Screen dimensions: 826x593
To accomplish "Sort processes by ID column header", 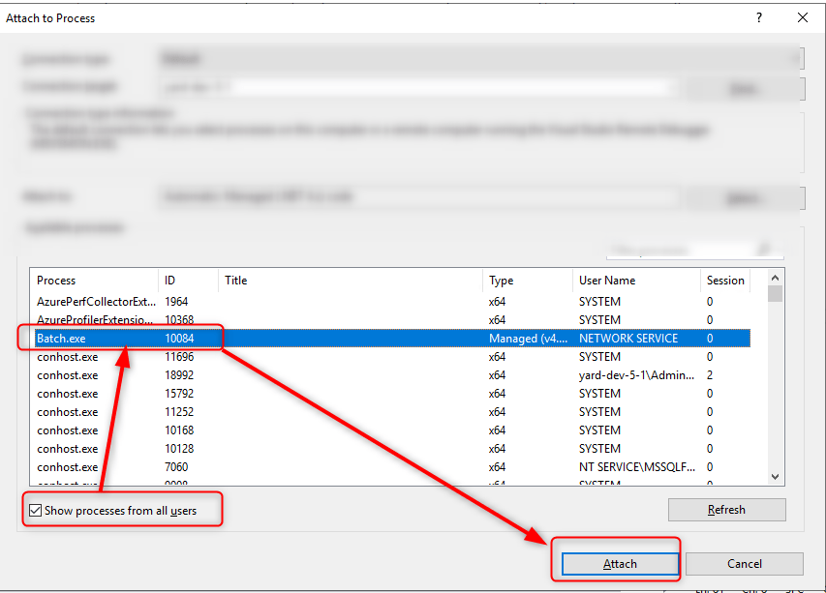I will pos(187,281).
